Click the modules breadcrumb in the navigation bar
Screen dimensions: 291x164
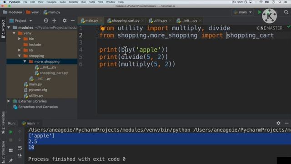click(12, 12)
